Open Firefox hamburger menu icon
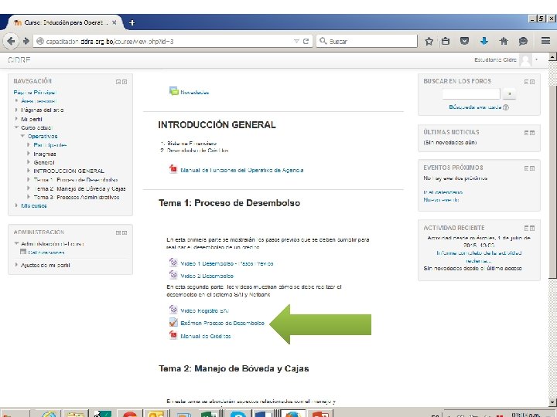This screenshot has height=417, width=557. (545, 41)
